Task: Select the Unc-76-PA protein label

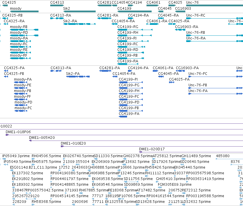Action: pos(198,91)
